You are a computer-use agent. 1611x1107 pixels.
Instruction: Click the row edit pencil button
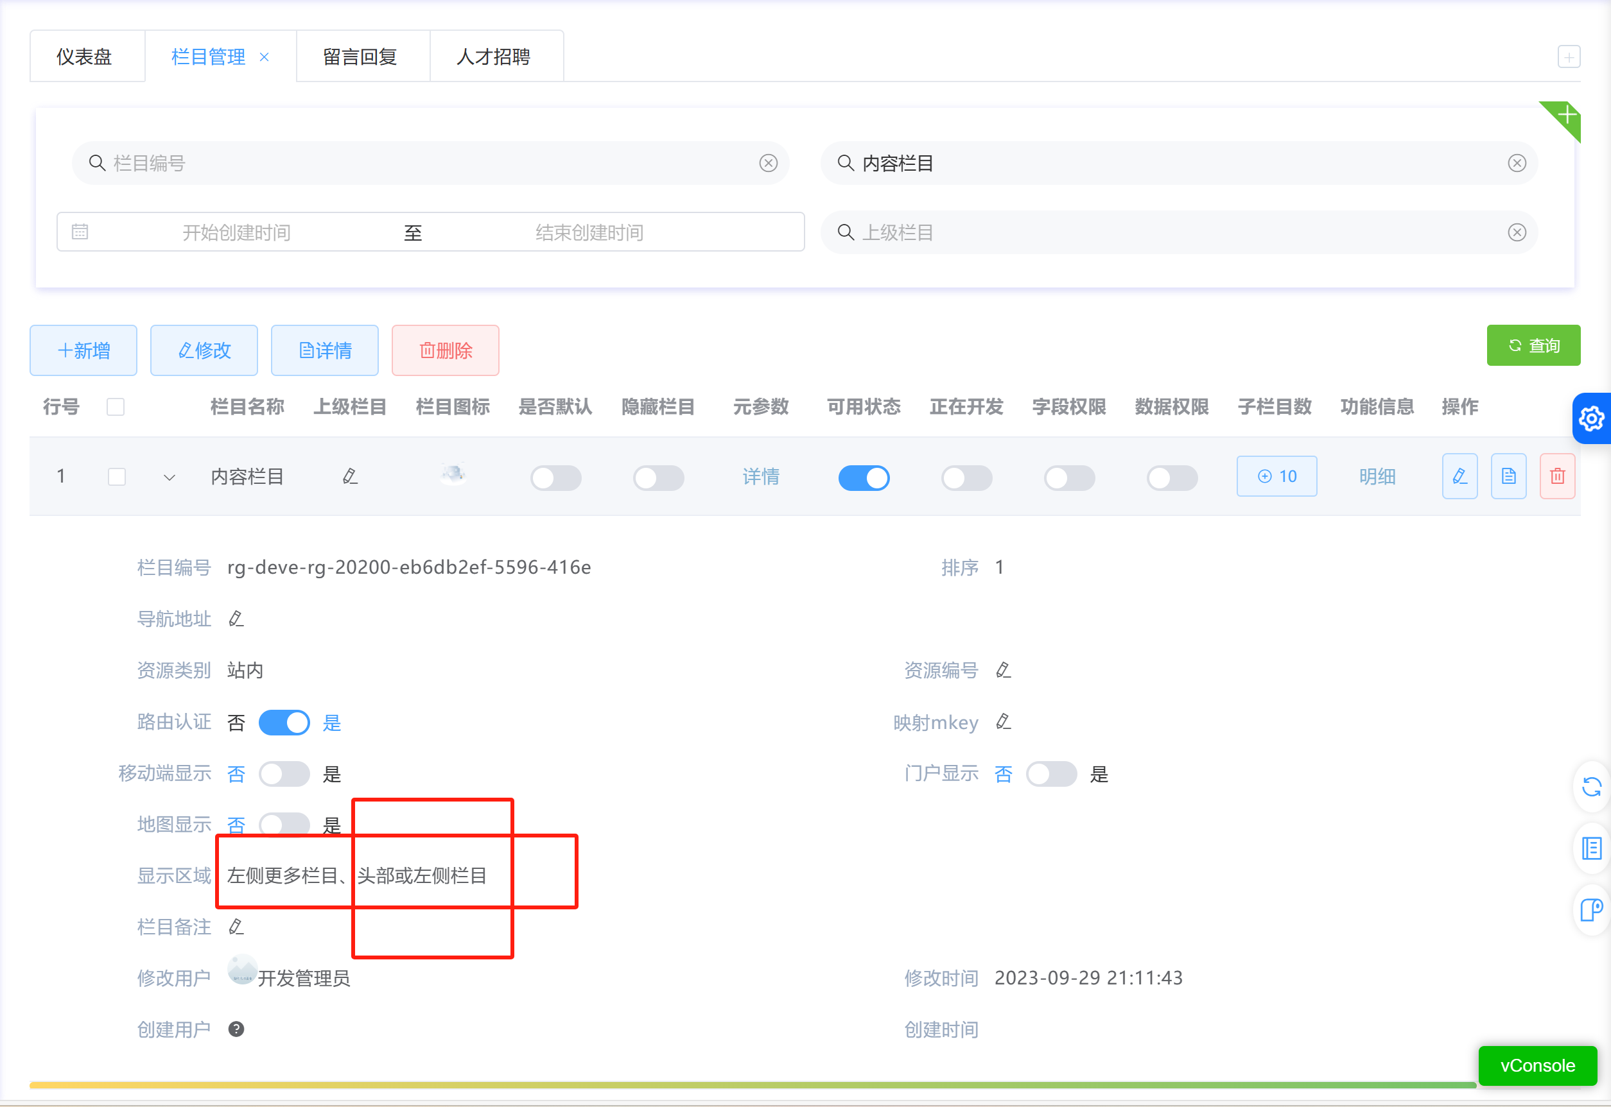click(x=1459, y=477)
